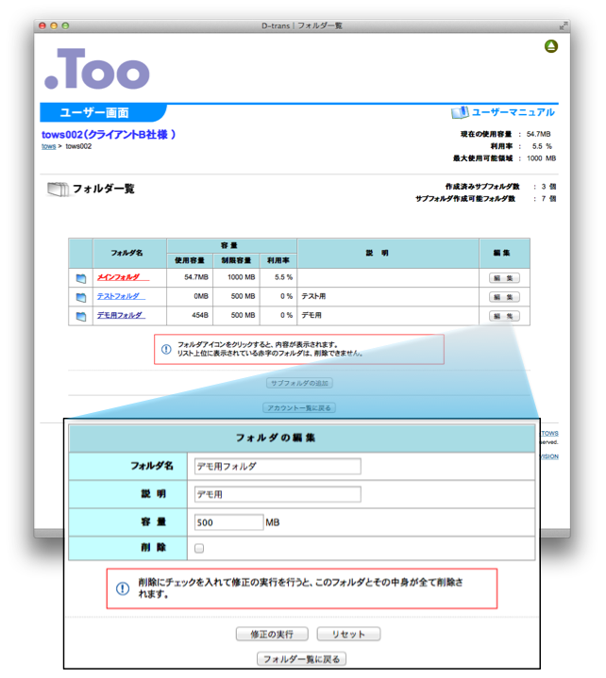Screen dimensions: 606x678
Task: Click the .Too logo
Action: pos(97,69)
